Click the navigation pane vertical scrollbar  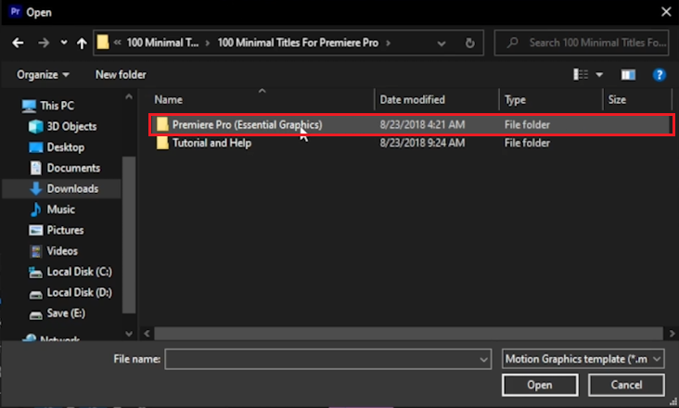click(x=129, y=234)
